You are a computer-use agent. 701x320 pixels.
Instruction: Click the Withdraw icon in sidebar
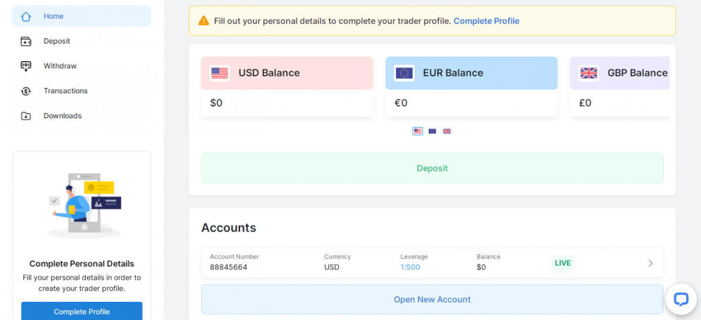click(x=26, y=66)
